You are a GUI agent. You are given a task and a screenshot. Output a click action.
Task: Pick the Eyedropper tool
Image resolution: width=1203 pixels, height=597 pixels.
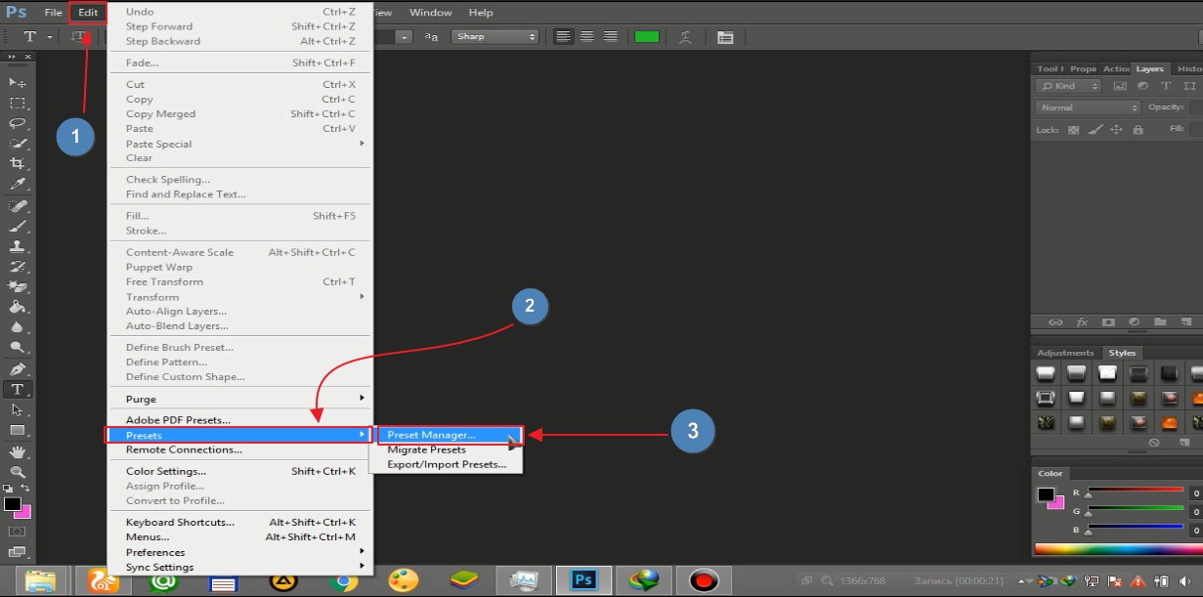(18, 184)
